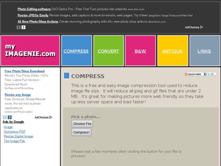Click the Image sidebar link

click(8, 127)
